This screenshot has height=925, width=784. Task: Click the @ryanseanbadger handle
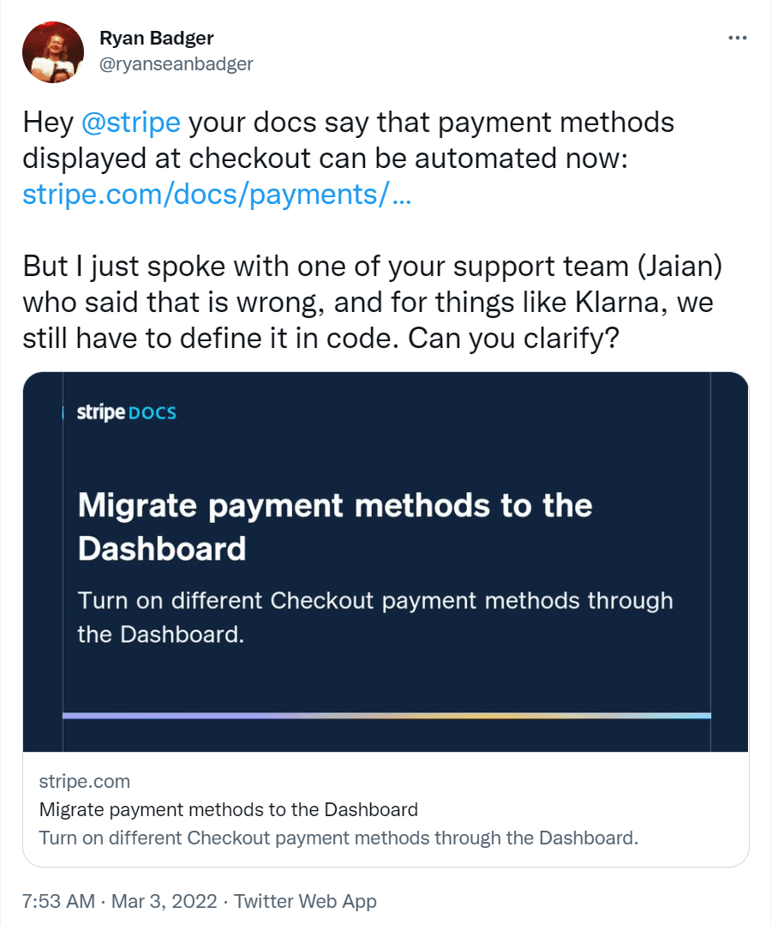[177, 63]
